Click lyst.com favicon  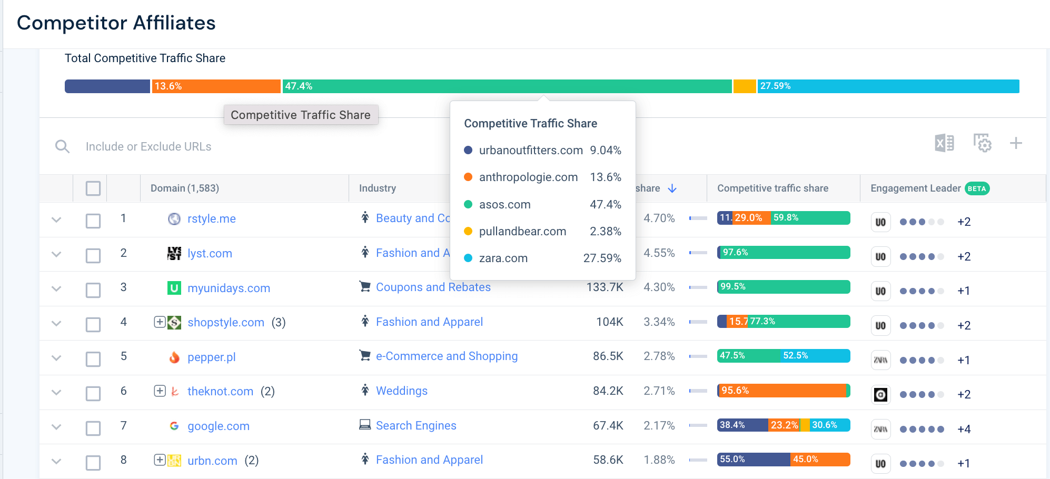[174, 253]
